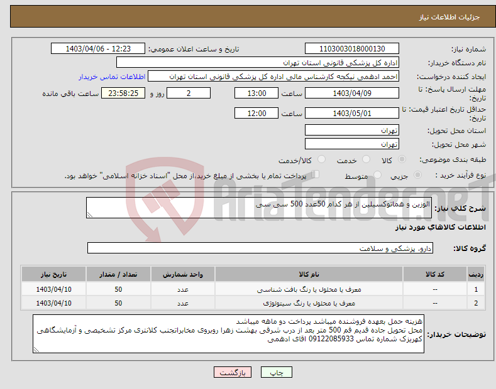Image resolution: width=496 pixels, height=389 pixels.
Task: Click quantity 50 in row 1
Action: [118, 289]
